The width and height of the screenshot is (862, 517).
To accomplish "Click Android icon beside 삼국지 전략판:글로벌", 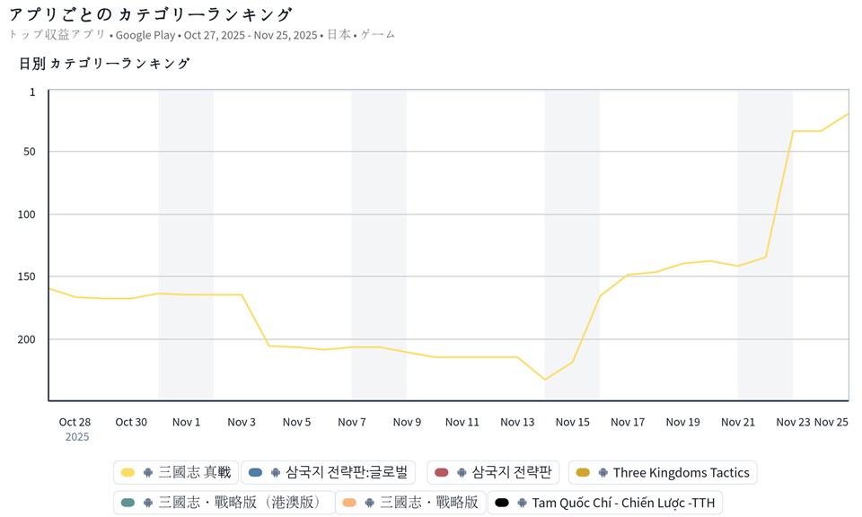I will (x=276, y=473).
